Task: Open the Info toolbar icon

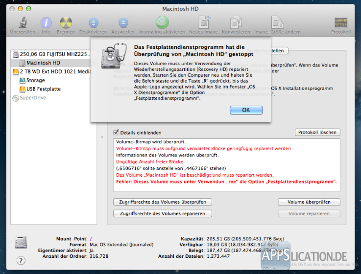Action: pyautogui.click(x=46, y=23)
